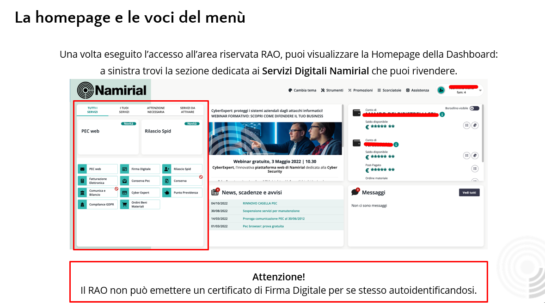Click the coins icon in the top account balance row

coord(475,125)
